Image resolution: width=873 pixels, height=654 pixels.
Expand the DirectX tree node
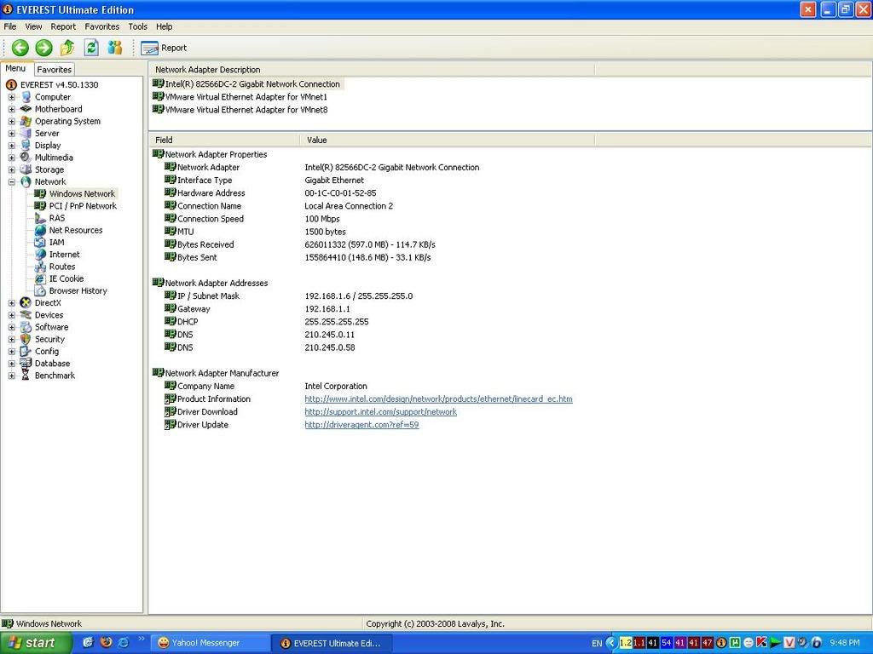(x=12, y=302)
